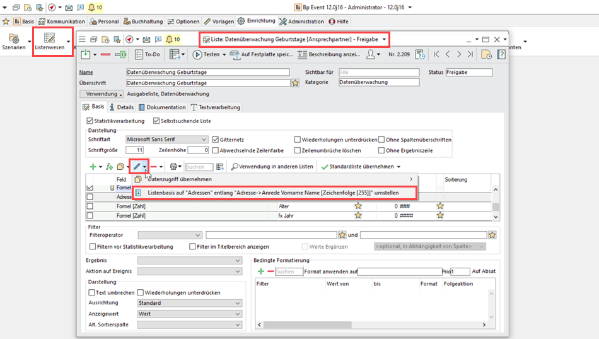The image size is (599, 339).
Task: Click the star icon next to Überschrift
Action: (x=294, y=83)
